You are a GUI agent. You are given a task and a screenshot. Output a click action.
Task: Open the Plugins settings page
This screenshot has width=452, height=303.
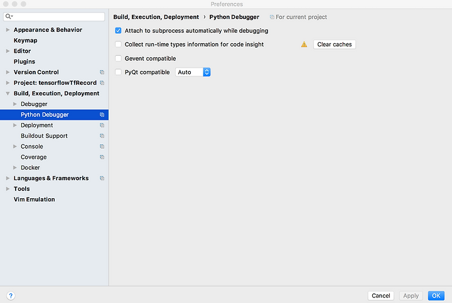(24, 61)
